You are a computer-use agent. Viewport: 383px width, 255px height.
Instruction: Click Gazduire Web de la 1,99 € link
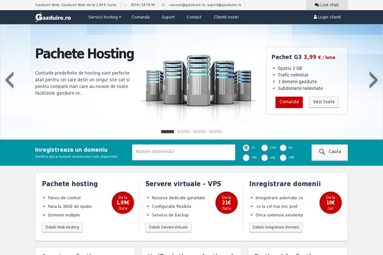point(89,5)
